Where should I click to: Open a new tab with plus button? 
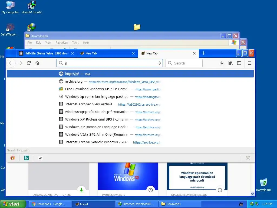click(203, 53)
